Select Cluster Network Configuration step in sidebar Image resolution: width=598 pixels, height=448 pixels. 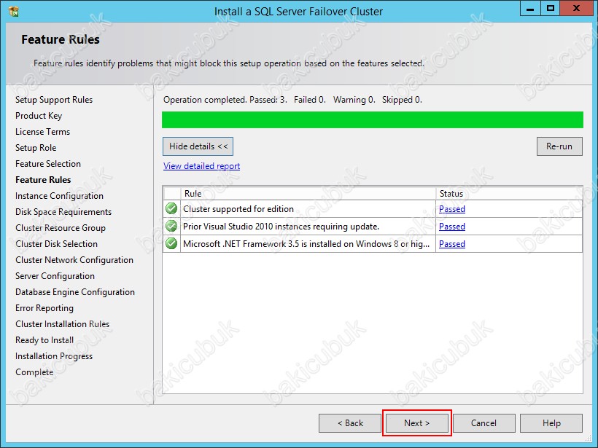click(74, 260)
